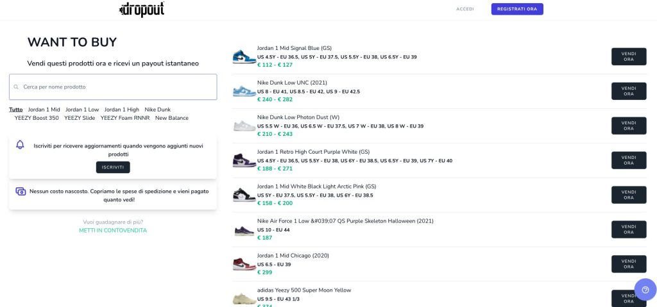Screen dimensions: 657x307
Task: View Jordan 1 Mid Chicago thumbnail
Action: (244, 264)
